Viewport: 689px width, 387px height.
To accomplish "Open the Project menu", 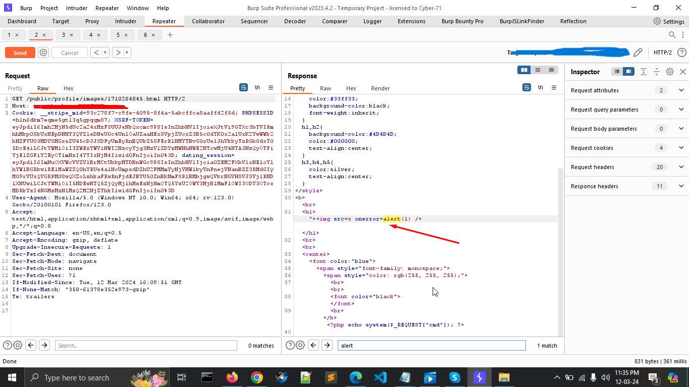I will pos(49,8).
